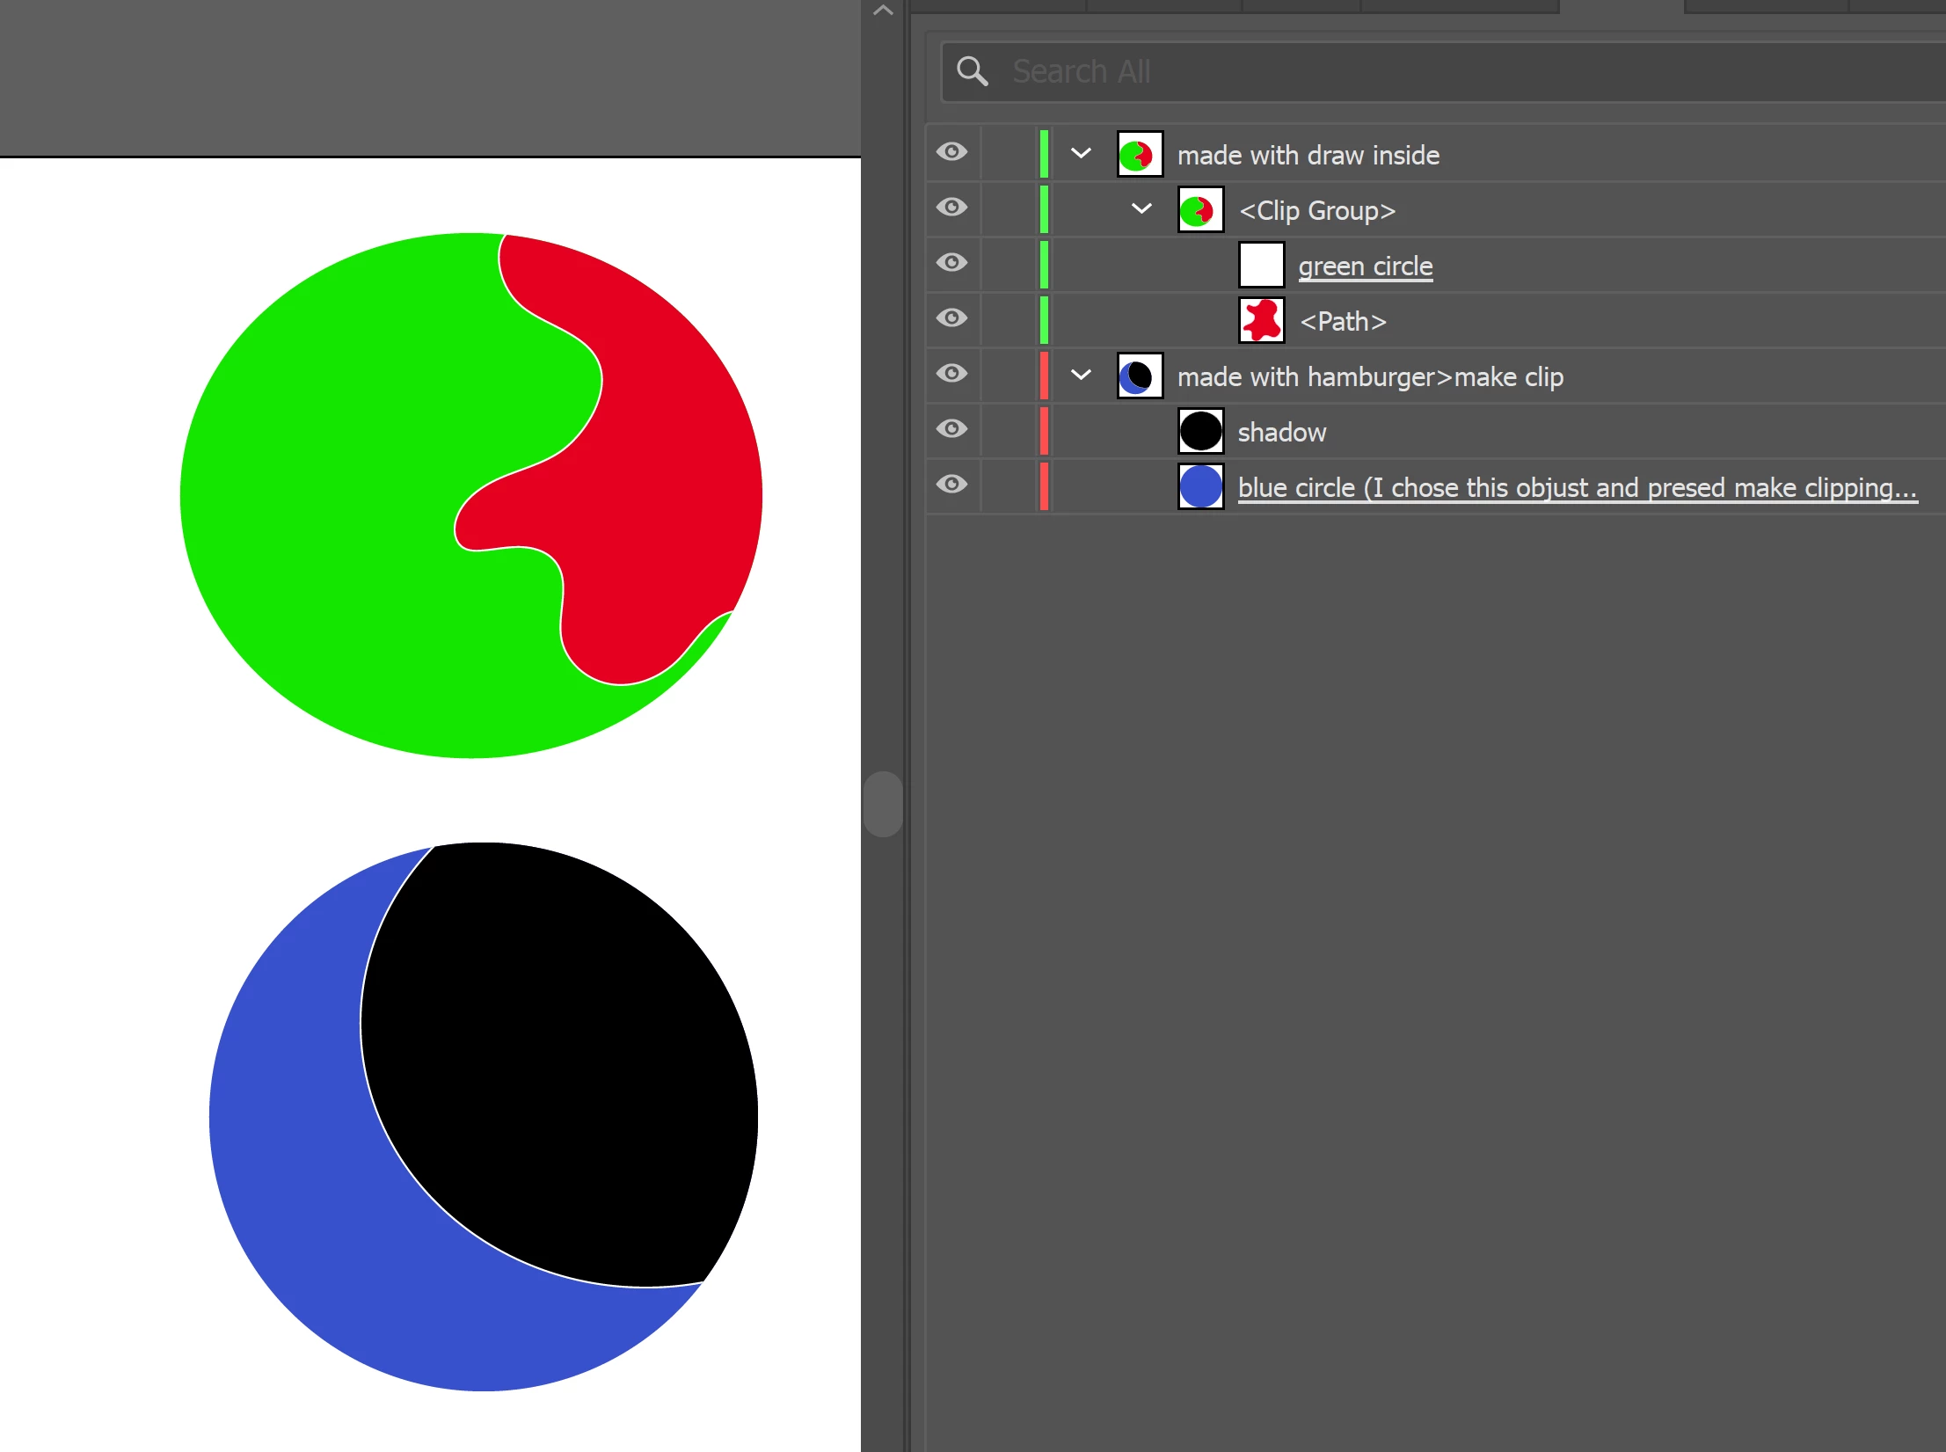1946x1452 pixels.
Task: Toggle visibility of the shadow object
Action: coord(951,429)
